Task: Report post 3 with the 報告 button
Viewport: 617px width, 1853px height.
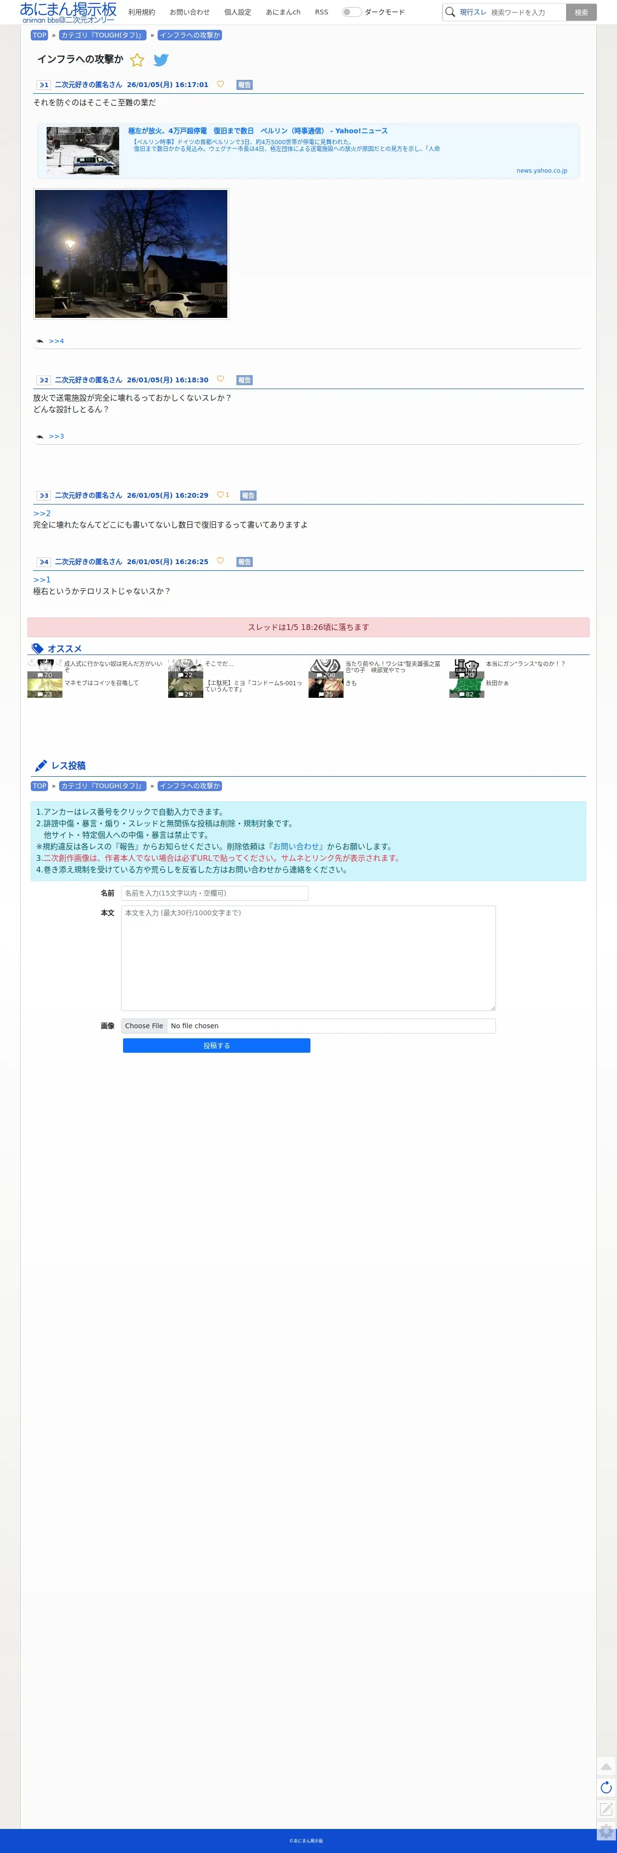Action: click(248, 496)
